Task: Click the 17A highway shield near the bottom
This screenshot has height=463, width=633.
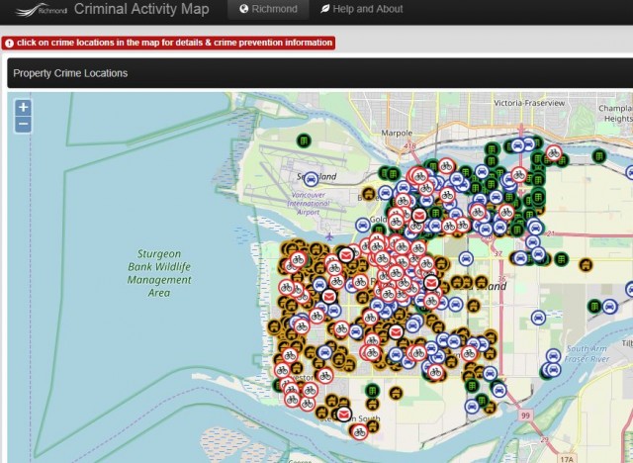Action: pos(567,459)
